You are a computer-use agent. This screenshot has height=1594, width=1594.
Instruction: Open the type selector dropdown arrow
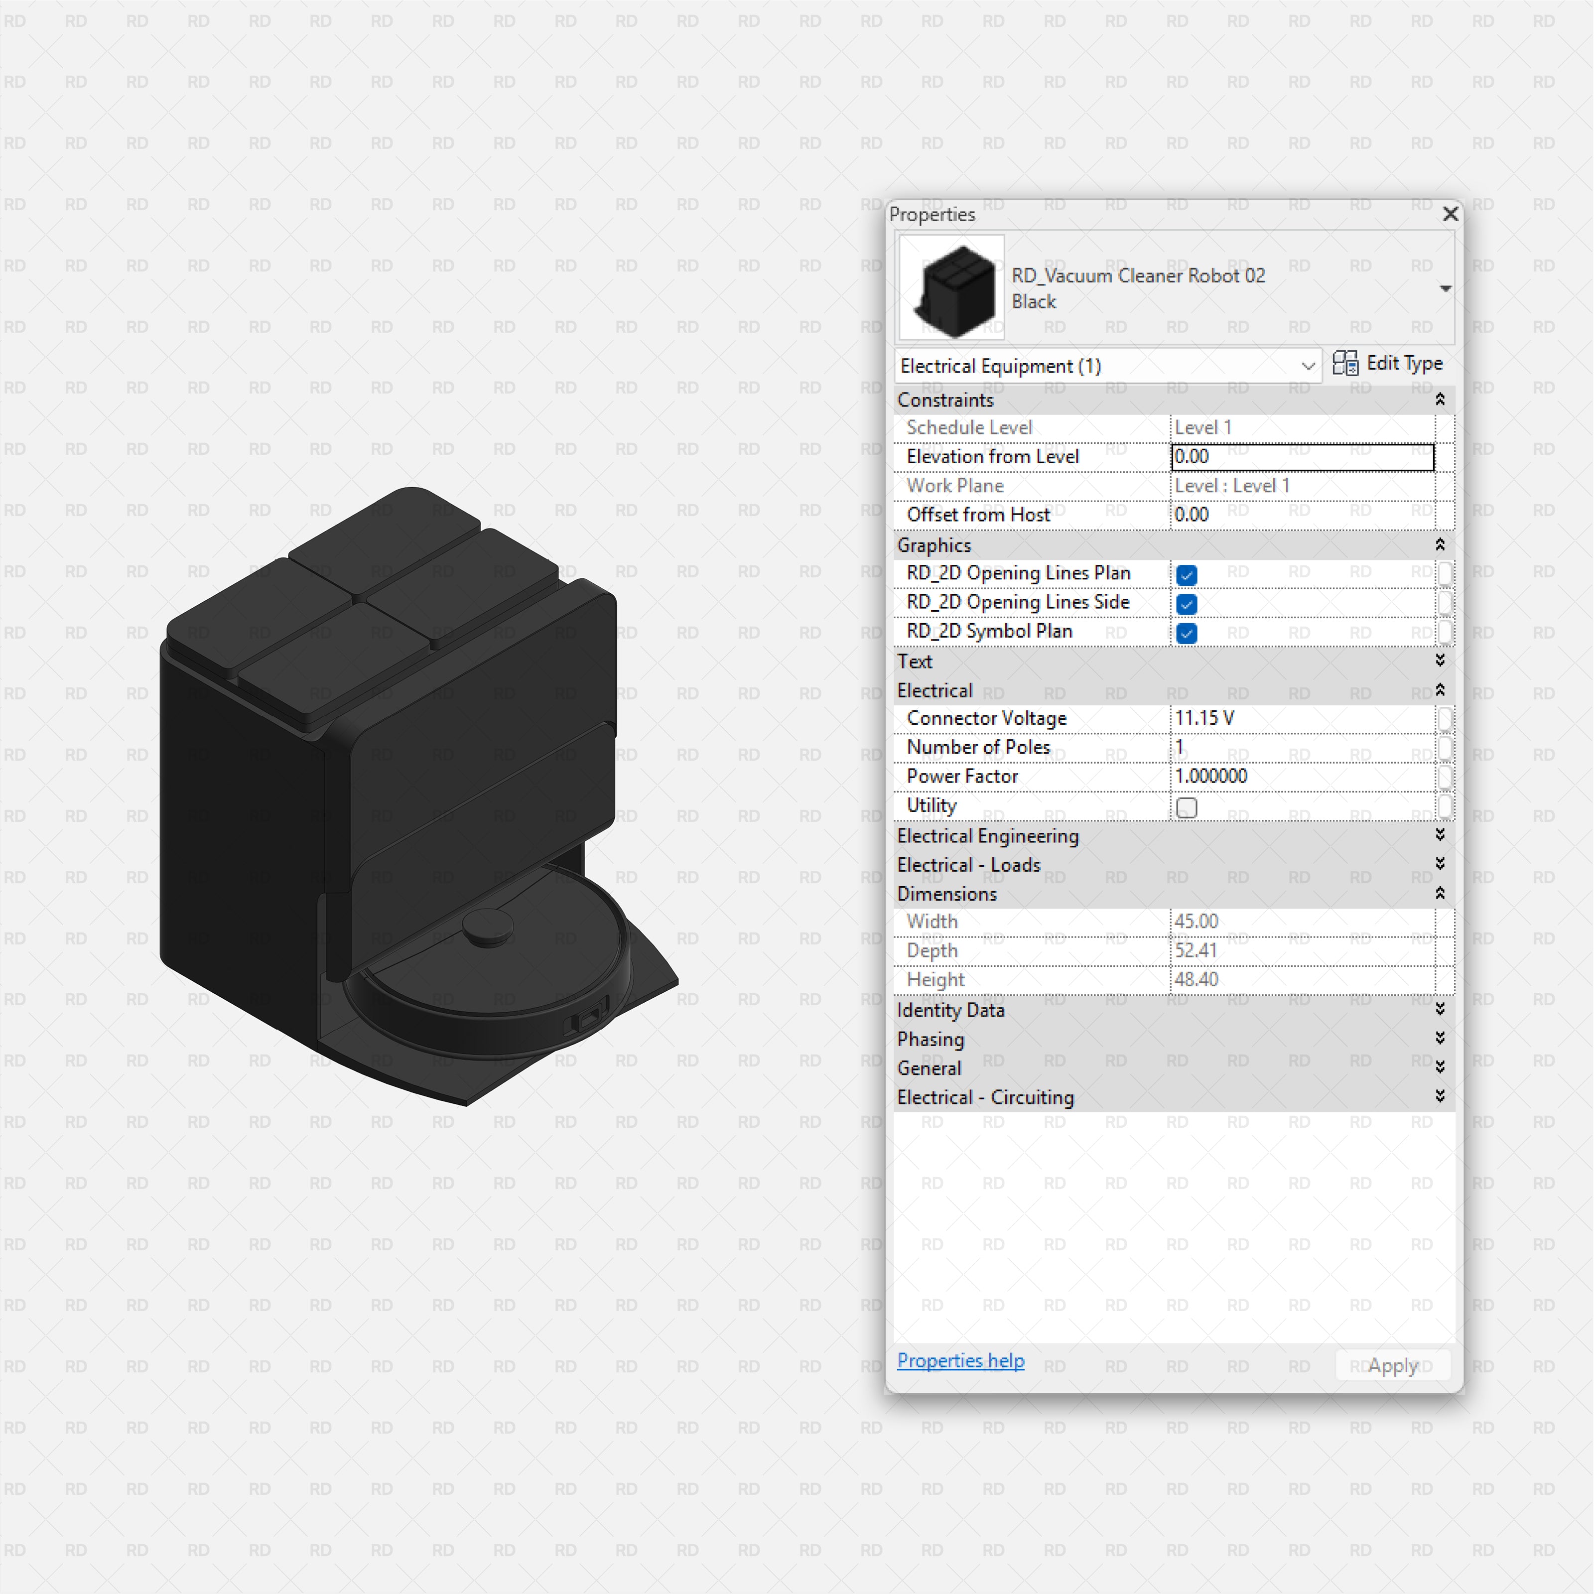(1445, 289)
